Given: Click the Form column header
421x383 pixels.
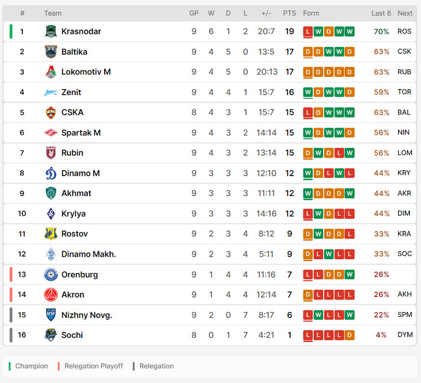Looking at the screenshot, I should point(311,13).
